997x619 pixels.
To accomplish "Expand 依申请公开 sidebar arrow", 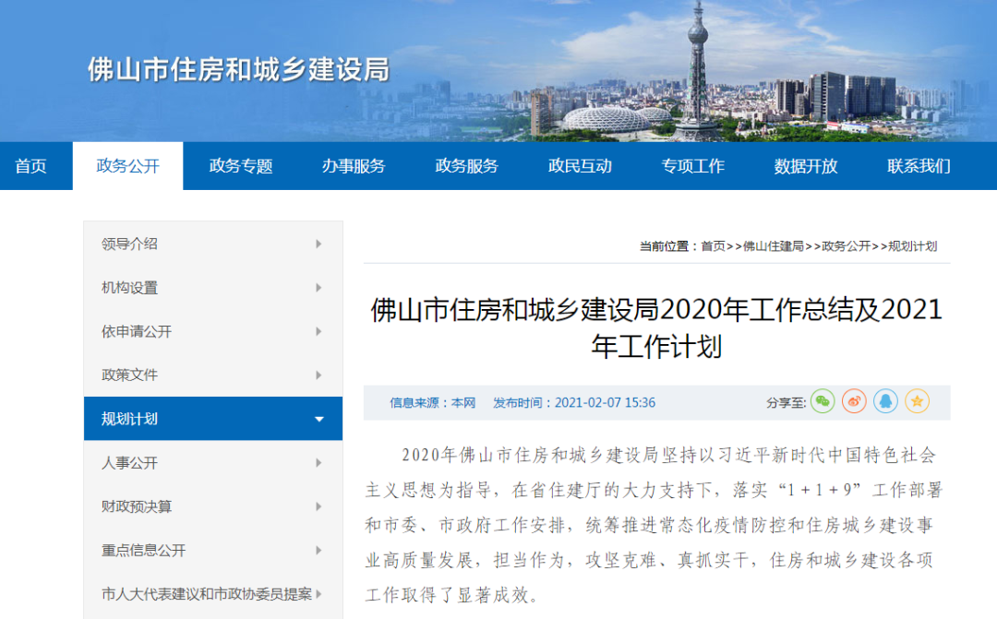I will pyautogui.click(x=318, y=332).
